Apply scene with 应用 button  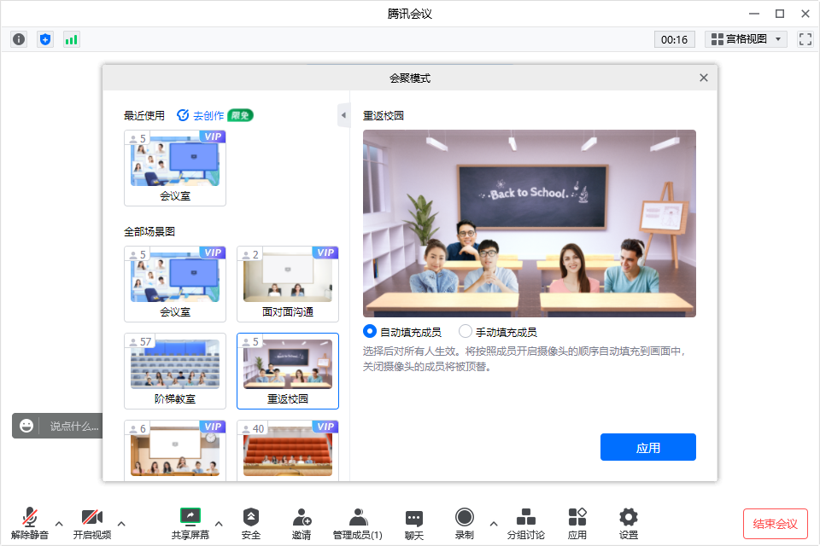(648, 447)
